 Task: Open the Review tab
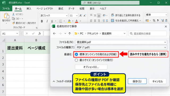click(82, 9)
